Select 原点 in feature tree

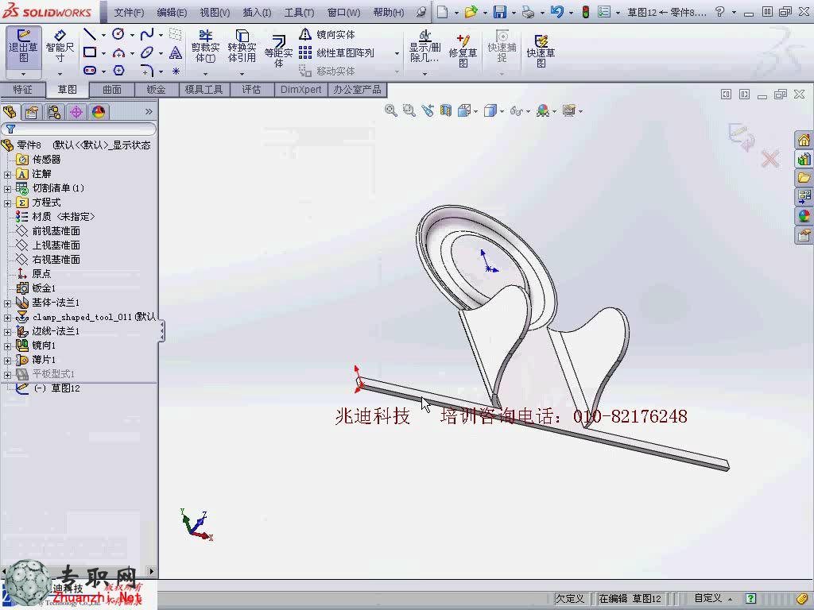(x=41, y=273)
